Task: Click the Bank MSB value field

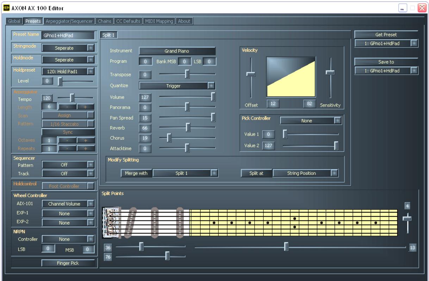Action: 184,62
